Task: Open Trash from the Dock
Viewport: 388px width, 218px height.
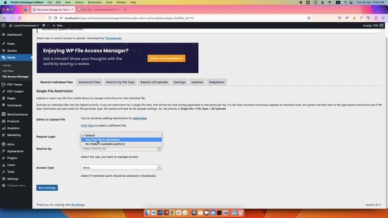Action: (x=241, y=213)
